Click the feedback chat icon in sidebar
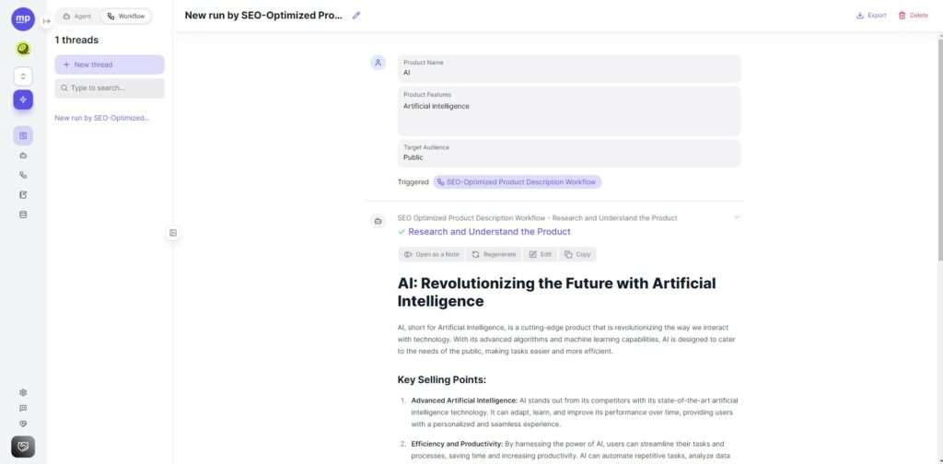The width and height of the screenshot is (943, 464). point(23,408)
